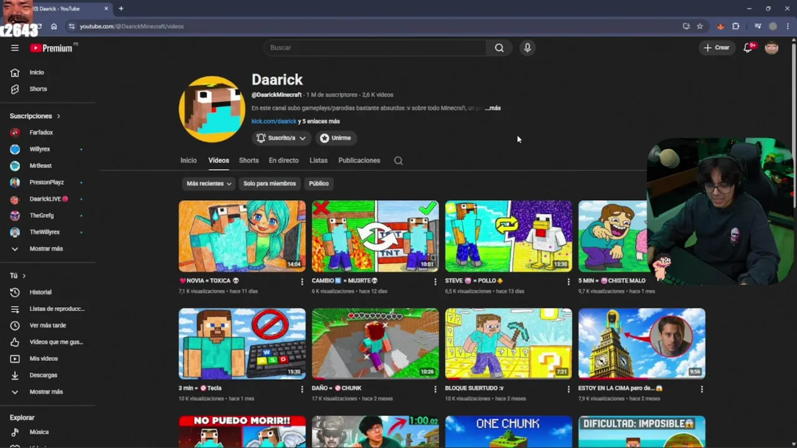Open options menu for 3 min = Tecla
Screen dimensions: 797x448
coord(302,390)
